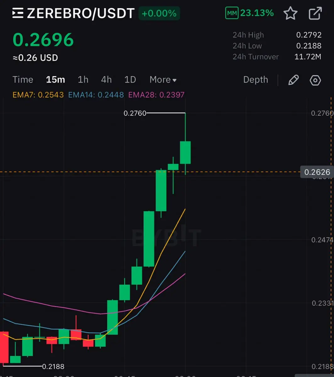This screenshot has width=334, height=377.
Task: Switch to the 1D interval
Action: (130, 80)
